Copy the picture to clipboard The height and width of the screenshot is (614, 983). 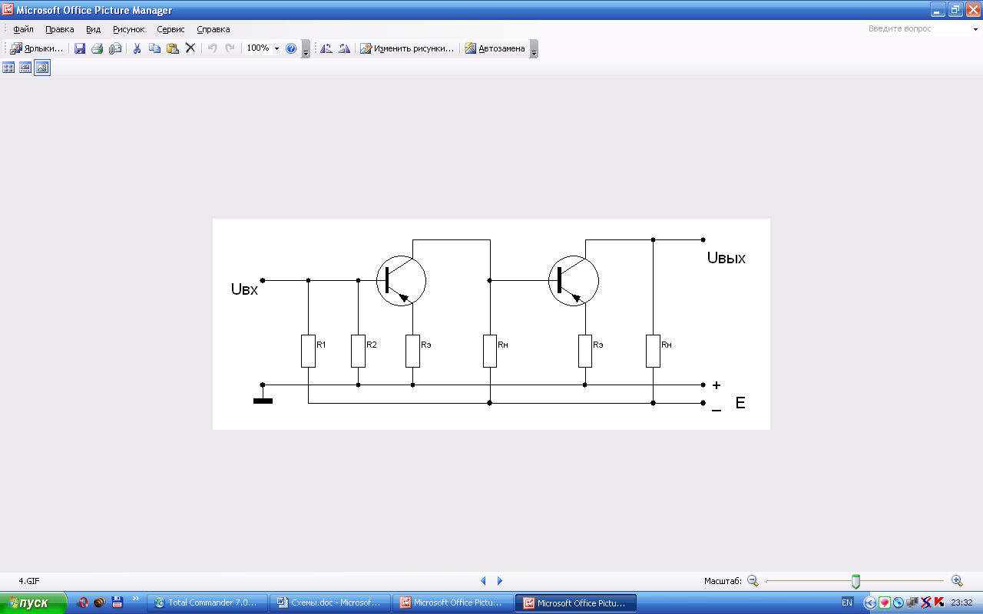tap(154, 48)
